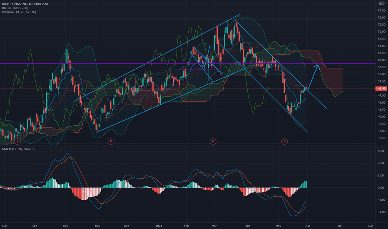388x229 pixels.
Task: Open the USD currency selector
Action: coord(381,3)
